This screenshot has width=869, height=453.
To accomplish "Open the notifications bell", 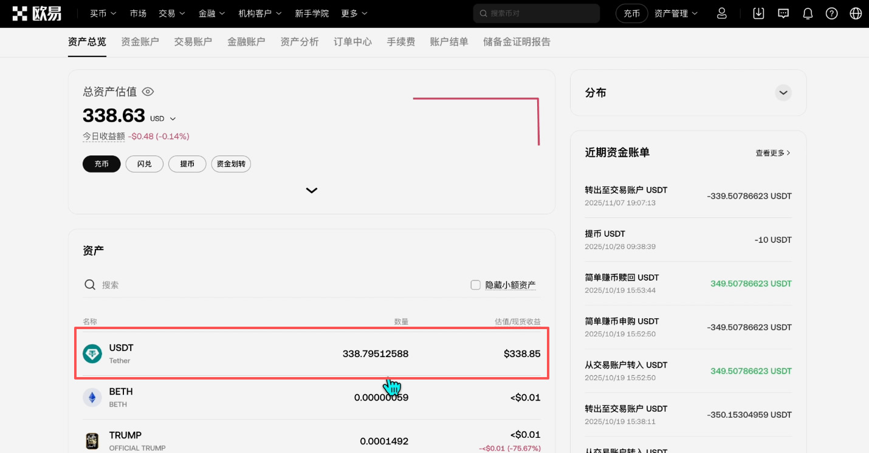I will click(x=807, y=13).
